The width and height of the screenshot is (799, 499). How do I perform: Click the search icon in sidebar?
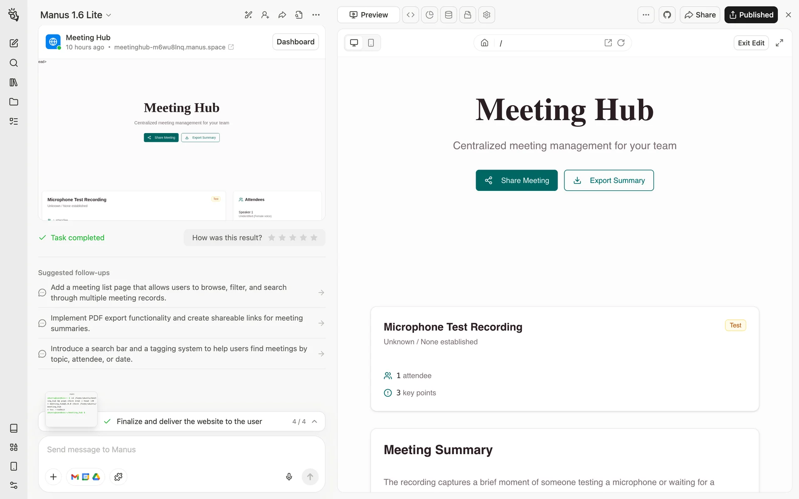pos(14,63)
